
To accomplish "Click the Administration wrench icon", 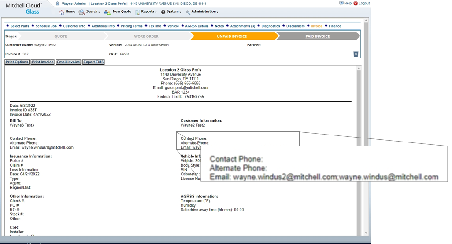I will [x=188, y=12].
